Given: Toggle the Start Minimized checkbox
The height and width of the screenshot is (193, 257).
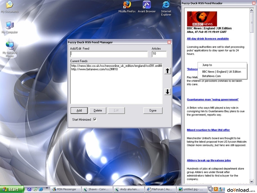Looking at the screenshot, I should [95, 119].
